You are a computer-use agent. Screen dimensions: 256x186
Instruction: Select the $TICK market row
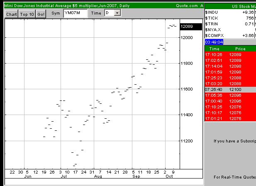pos(229,18)
